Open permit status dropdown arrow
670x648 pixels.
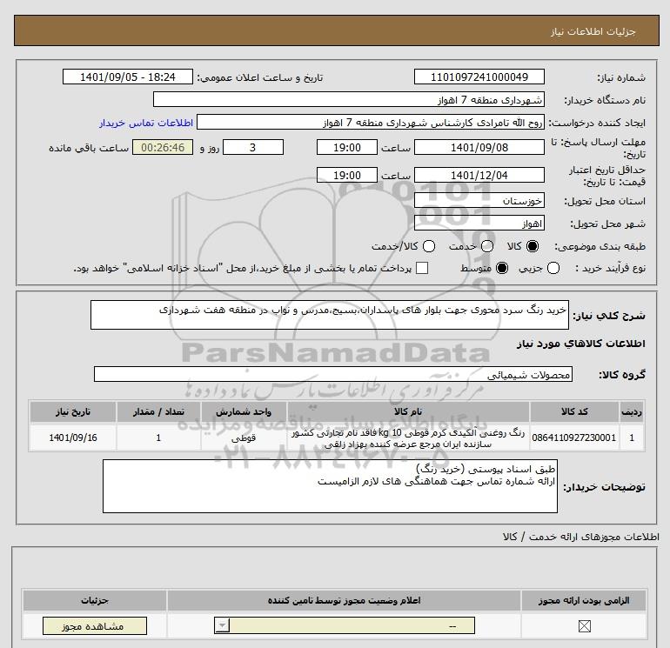pos(222,625)
